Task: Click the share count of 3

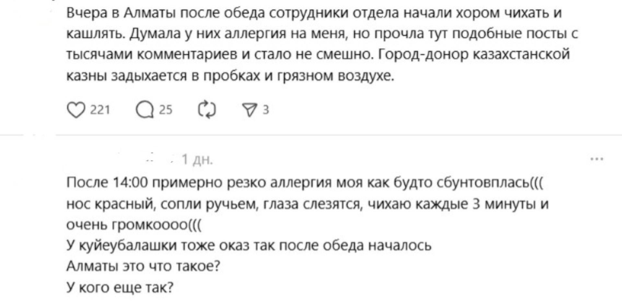Action: pyautogui.click(x=266, y=110)
